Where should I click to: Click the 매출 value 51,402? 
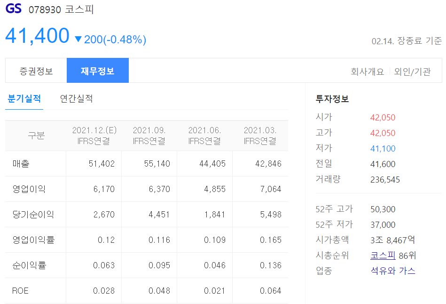[x=102, y=164]
